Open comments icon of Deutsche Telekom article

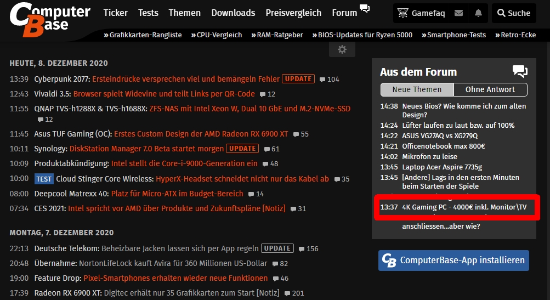point(302,249)
